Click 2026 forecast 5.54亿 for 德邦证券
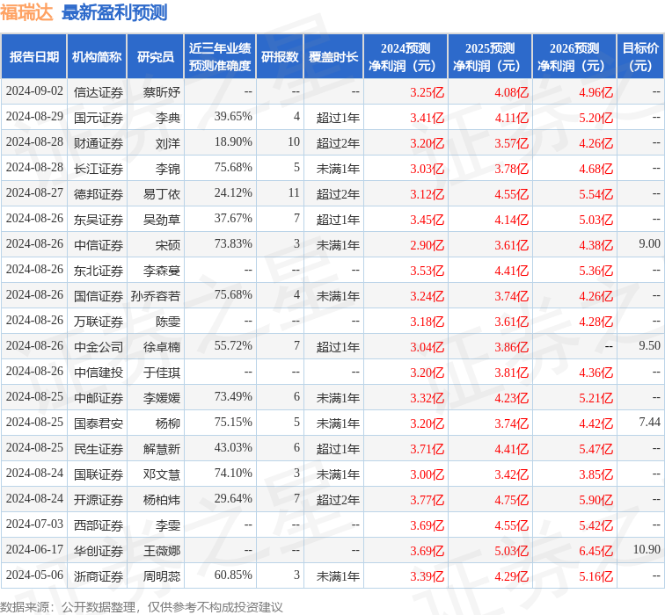 coord(596,194)
